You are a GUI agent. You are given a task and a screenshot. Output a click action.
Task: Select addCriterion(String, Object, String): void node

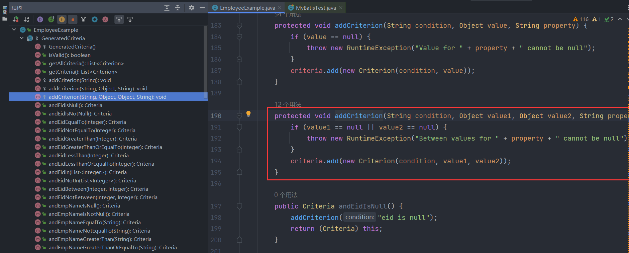[98, 88]
